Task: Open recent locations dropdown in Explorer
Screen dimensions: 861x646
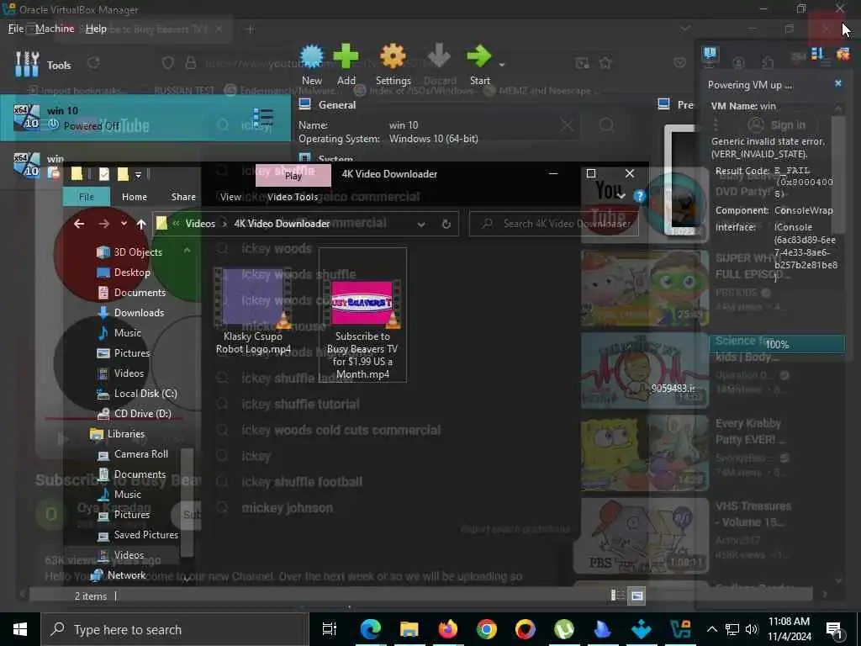Action: tap(124, 223)
